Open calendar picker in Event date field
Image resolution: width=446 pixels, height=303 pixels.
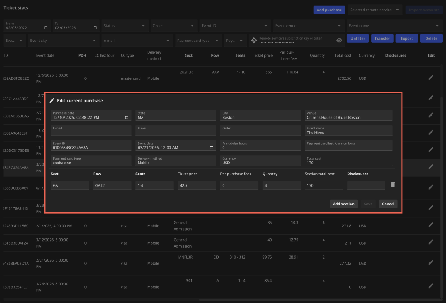[212, 147]
